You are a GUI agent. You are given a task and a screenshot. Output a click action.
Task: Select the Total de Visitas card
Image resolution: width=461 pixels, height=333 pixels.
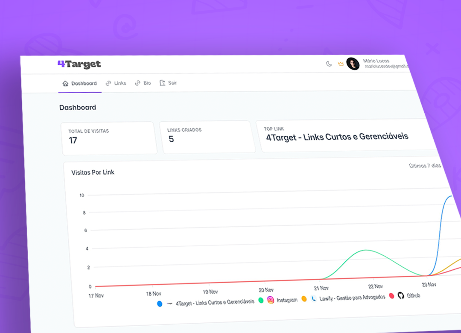tap(109, 138)
